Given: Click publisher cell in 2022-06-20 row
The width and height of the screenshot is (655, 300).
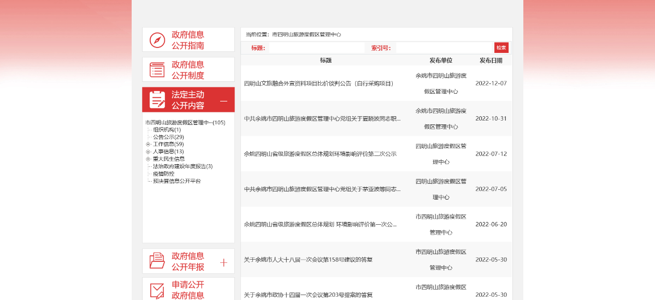Looking at the screenshot, I should [441, 225].
